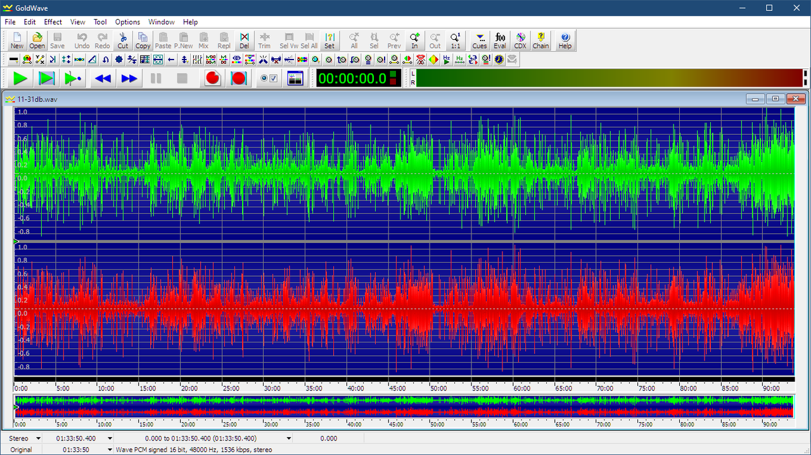811x455 pixels.
Task: Click the rewind double-arrow button
Action: pos(103,78)
